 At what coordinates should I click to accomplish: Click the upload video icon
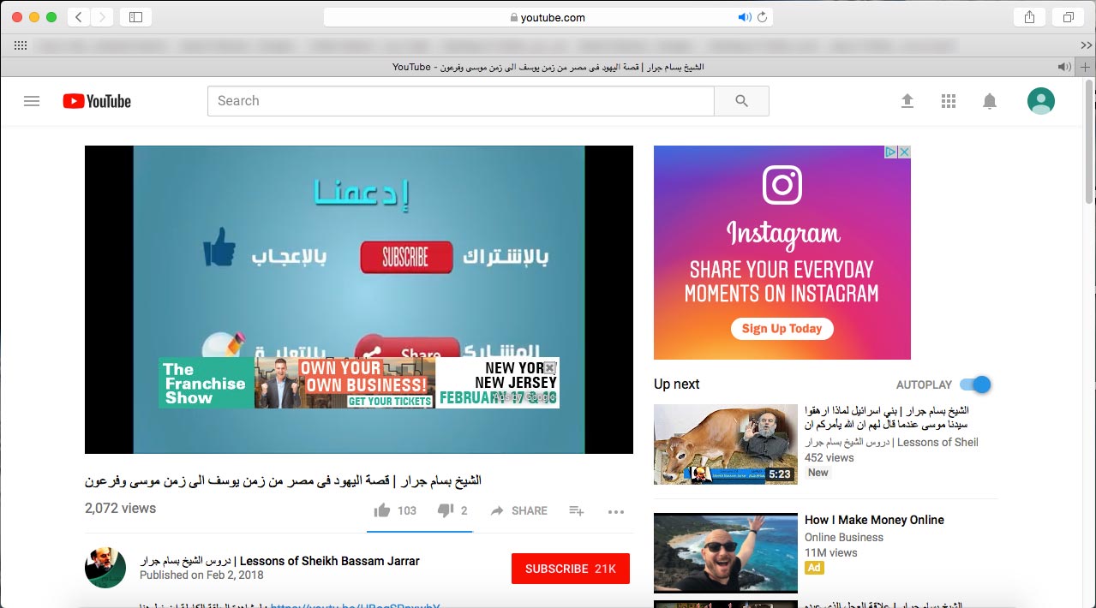907,101
